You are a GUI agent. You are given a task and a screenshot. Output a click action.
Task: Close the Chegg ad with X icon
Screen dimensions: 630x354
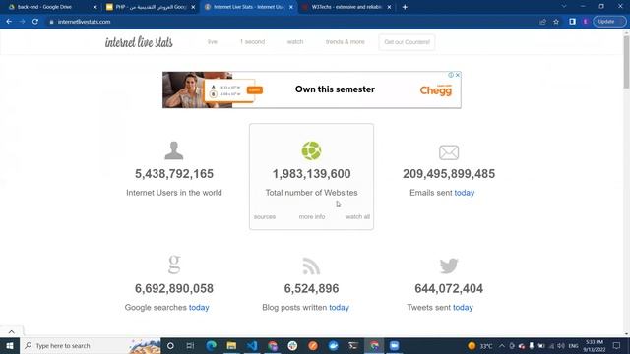[x=458, y=75]
